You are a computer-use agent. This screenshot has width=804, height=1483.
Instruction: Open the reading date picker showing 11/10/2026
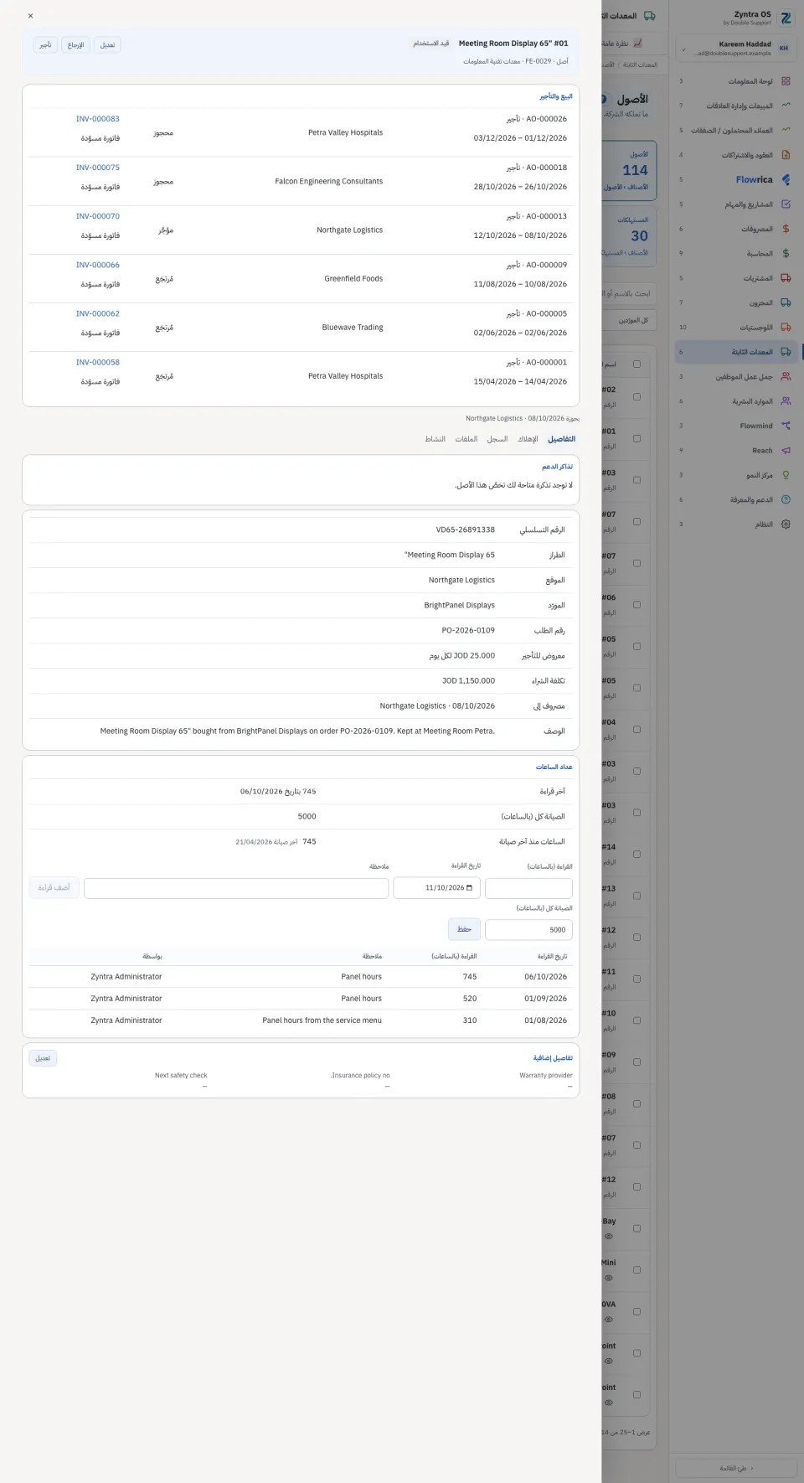[436, 888]
